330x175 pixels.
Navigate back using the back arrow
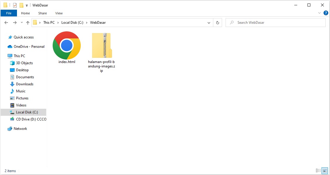point(6,23)
